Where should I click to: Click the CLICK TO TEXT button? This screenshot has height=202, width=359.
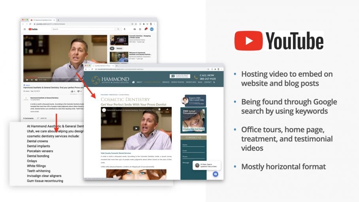pos(180,76)
